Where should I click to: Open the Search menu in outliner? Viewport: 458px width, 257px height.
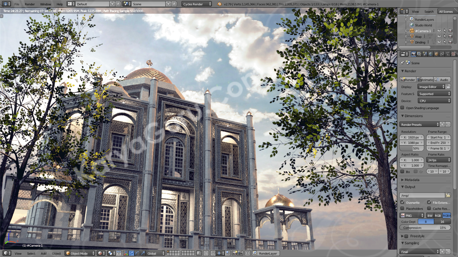[x=429, y=11]
